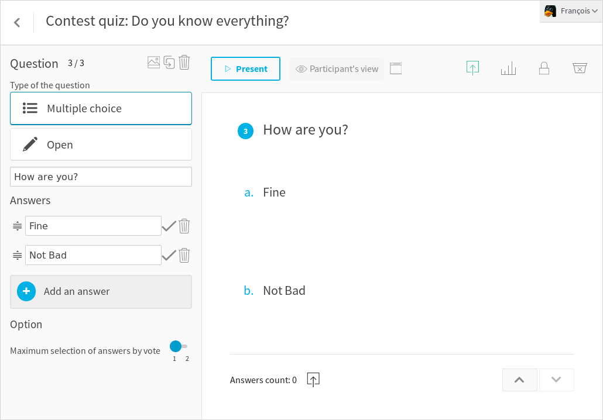Go to the next question with down chevron
This screenshot has width=603, height=420.
coord(557,380)
